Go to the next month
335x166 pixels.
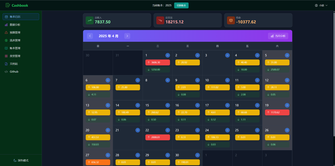127,36
